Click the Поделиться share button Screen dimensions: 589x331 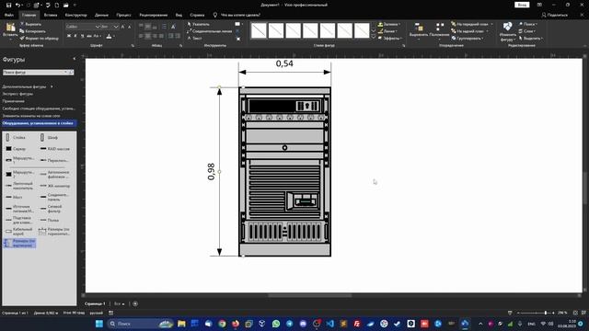point(554,15)
